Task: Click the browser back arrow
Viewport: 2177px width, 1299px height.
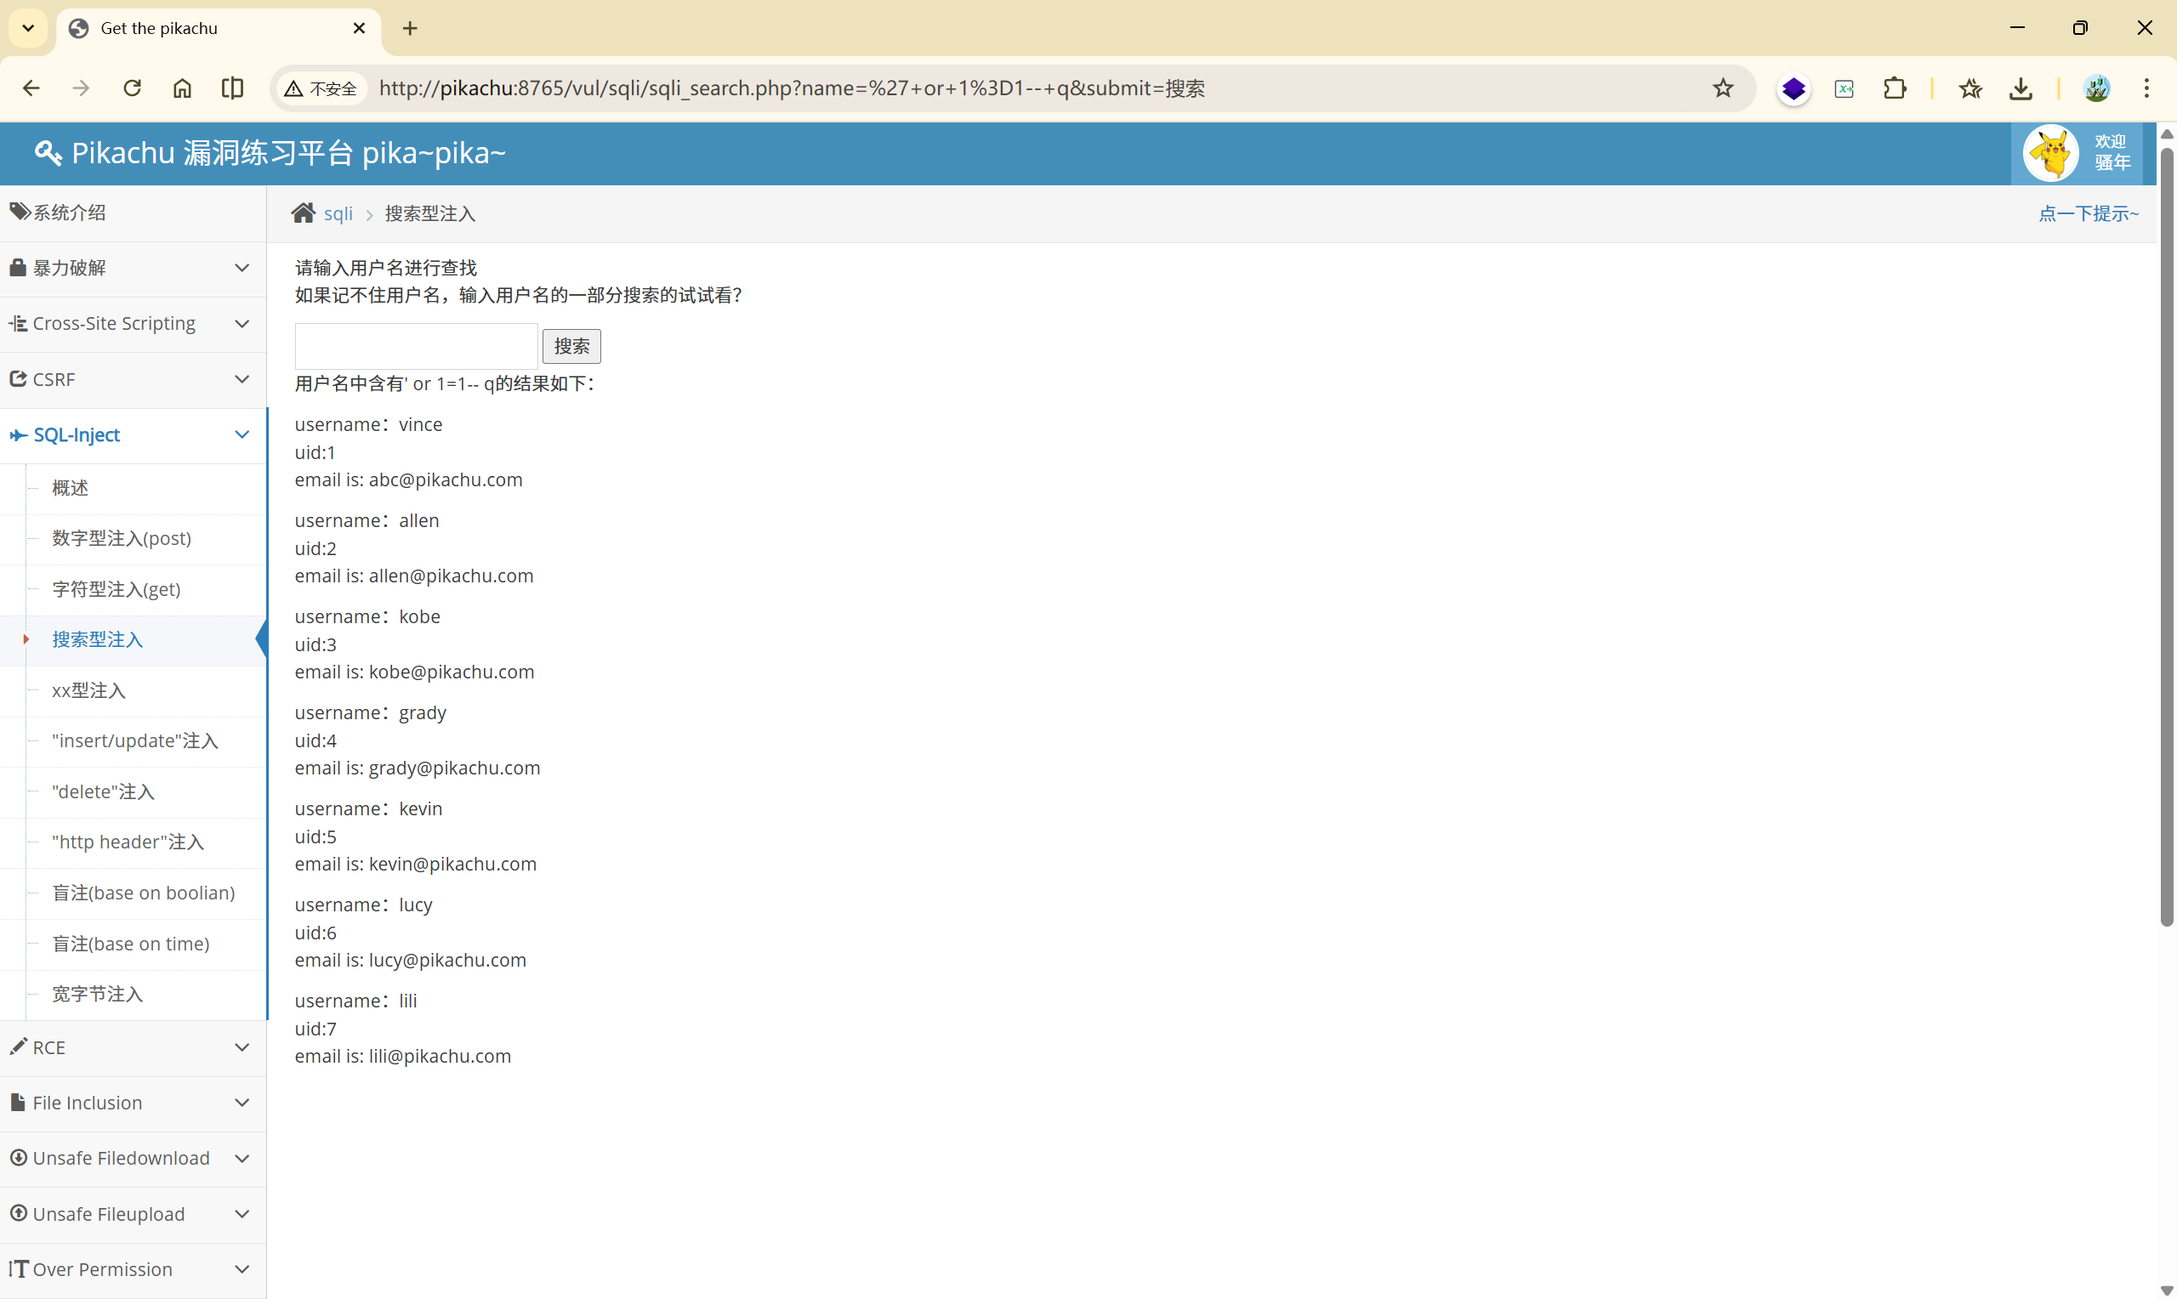Action: click(31, 88)
